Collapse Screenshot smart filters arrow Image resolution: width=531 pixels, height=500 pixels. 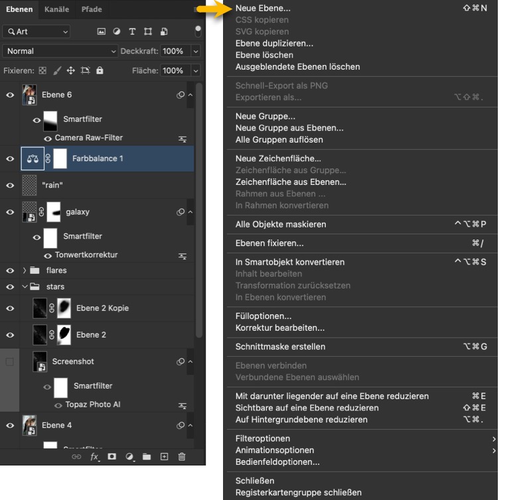190,361
